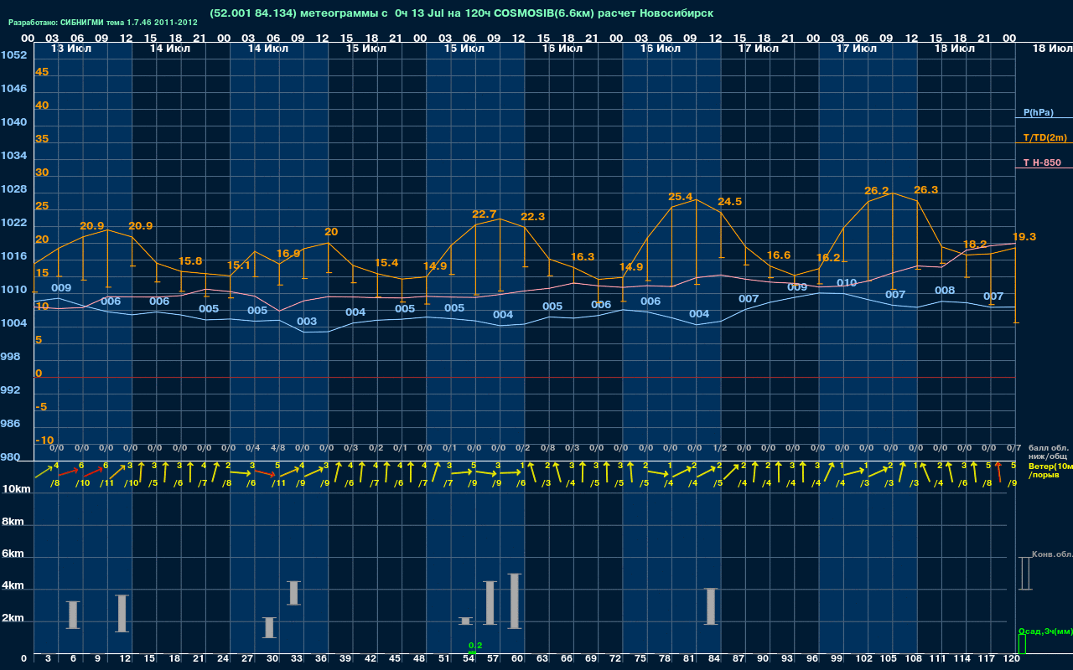Click the 25.4 temperature label

(681, 197)
